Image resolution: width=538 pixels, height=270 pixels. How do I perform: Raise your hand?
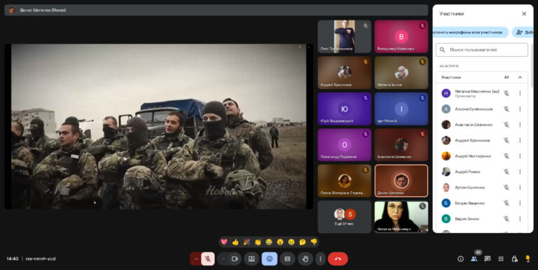(305, 259)
